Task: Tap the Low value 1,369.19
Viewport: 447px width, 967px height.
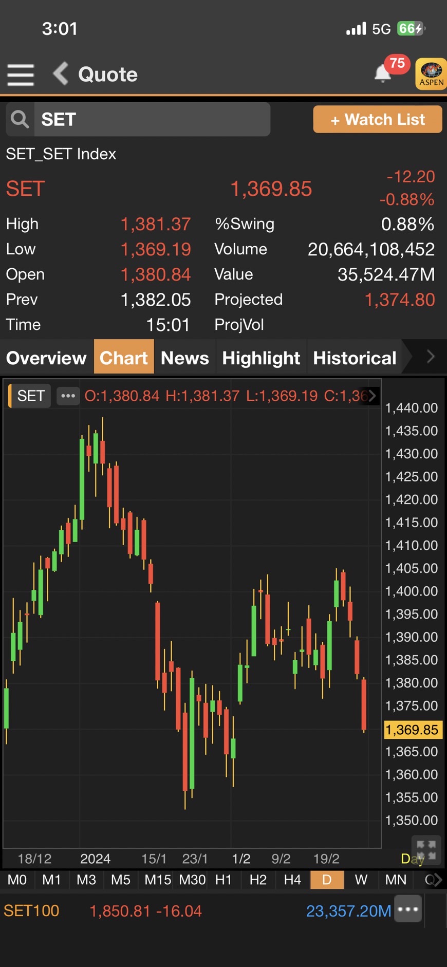Action: coord(155,249)
